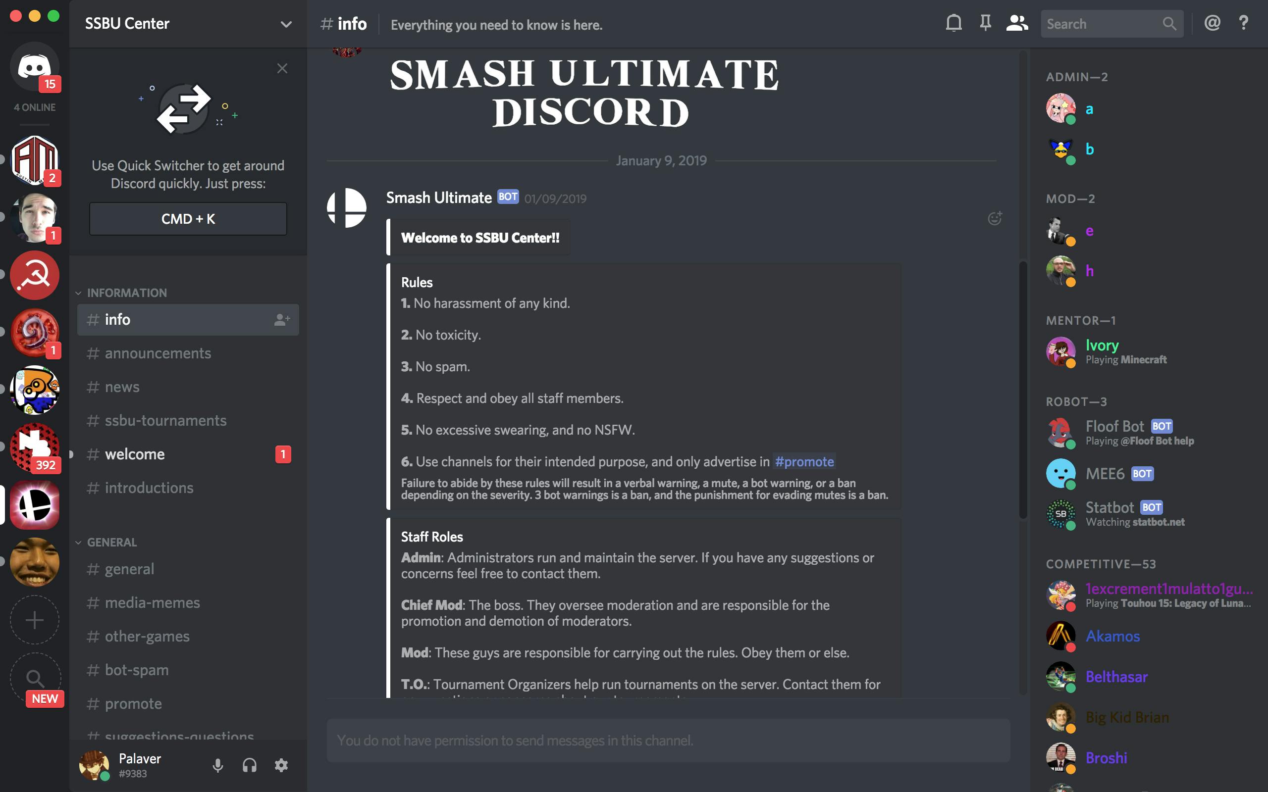1268x792 pixels.
Task: Click the user settings gear icon
Action: 282,765
